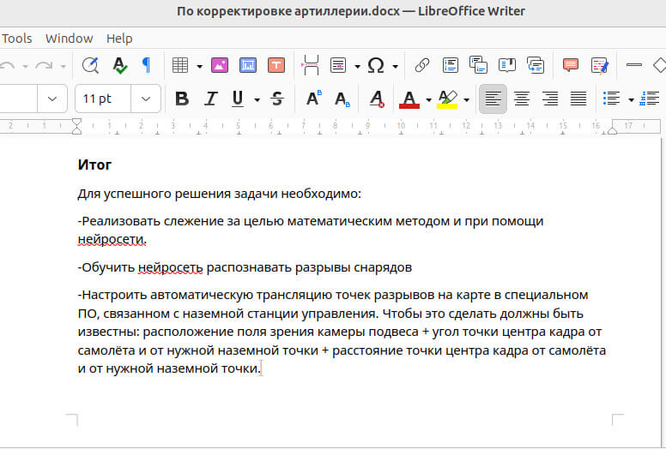Click the font size field 11 pt
This screenshot has width=666, height=449.
coord(103,99)
